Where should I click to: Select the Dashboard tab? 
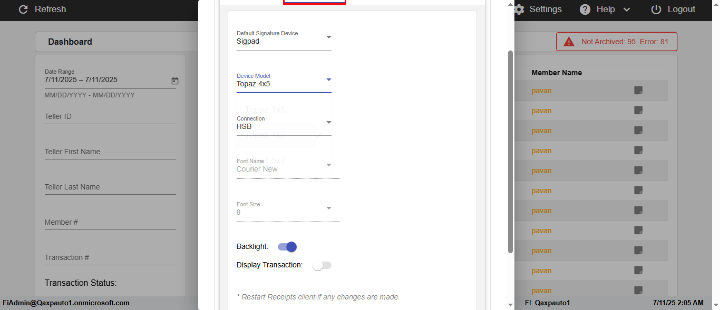pyautogui.click(x=70, y=42)
